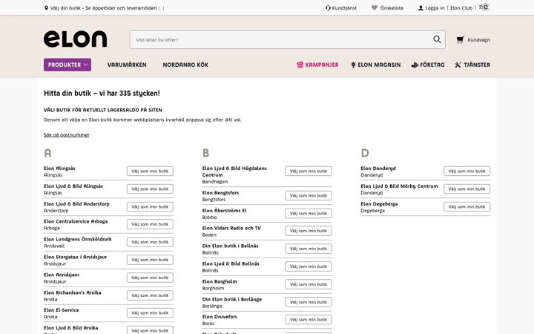Click the Kampanjer tag icon
This screenshot has width=534, height=334.
coord(300,65)
